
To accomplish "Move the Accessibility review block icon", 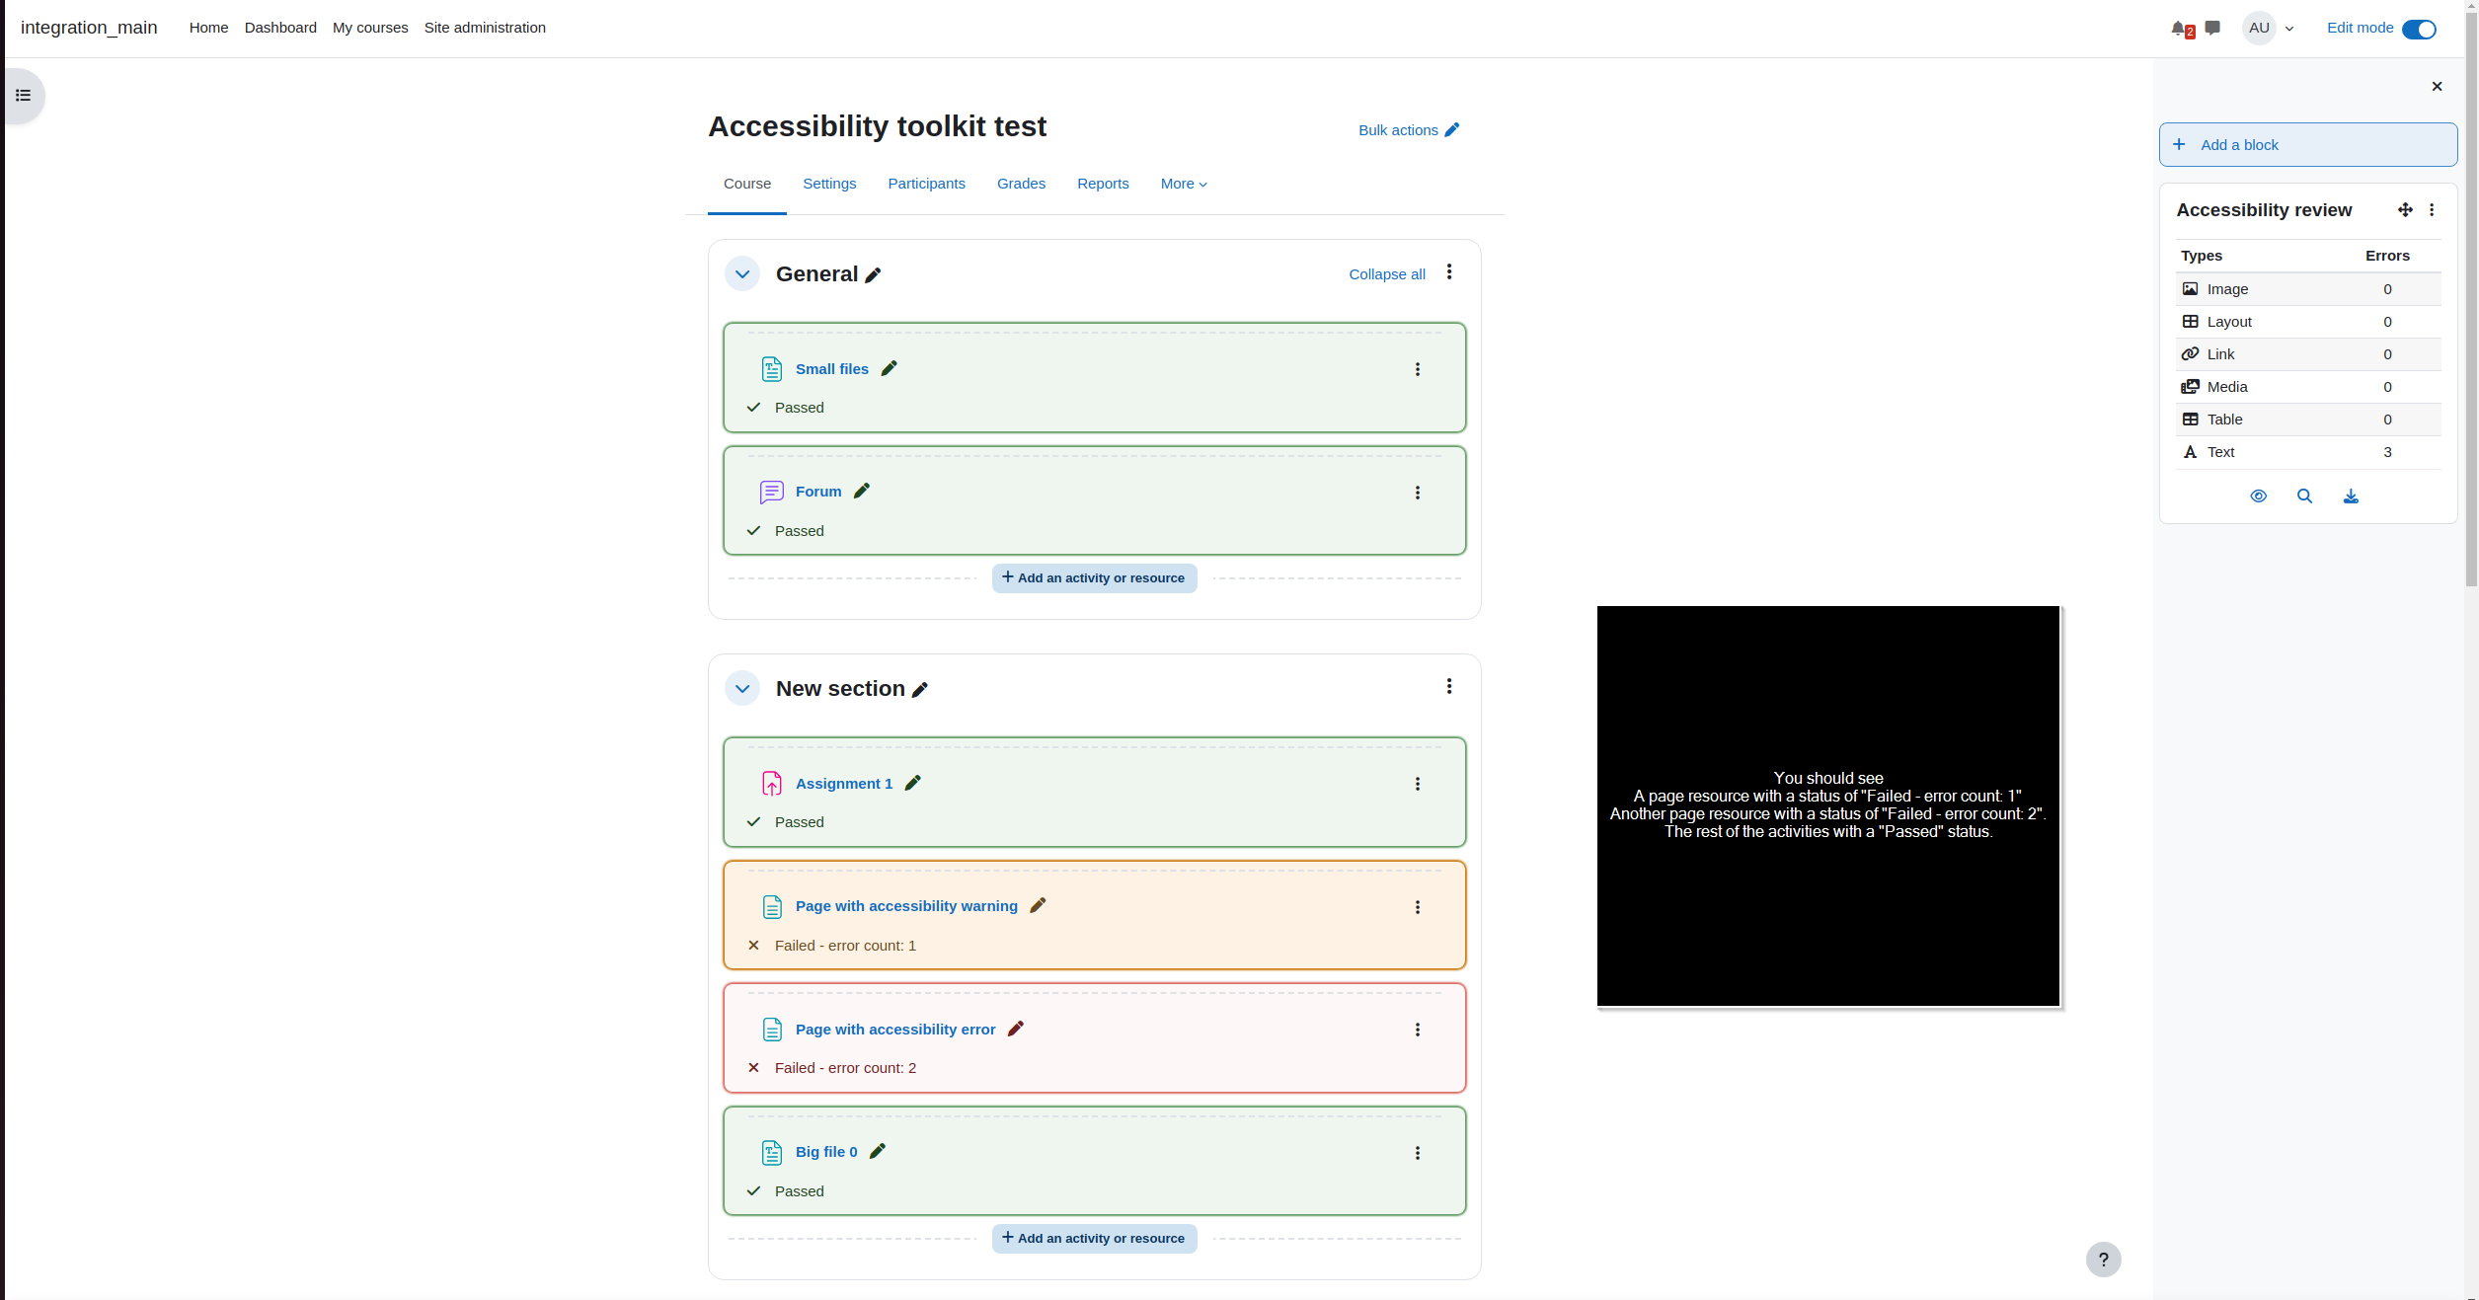I will point(2405,210).
